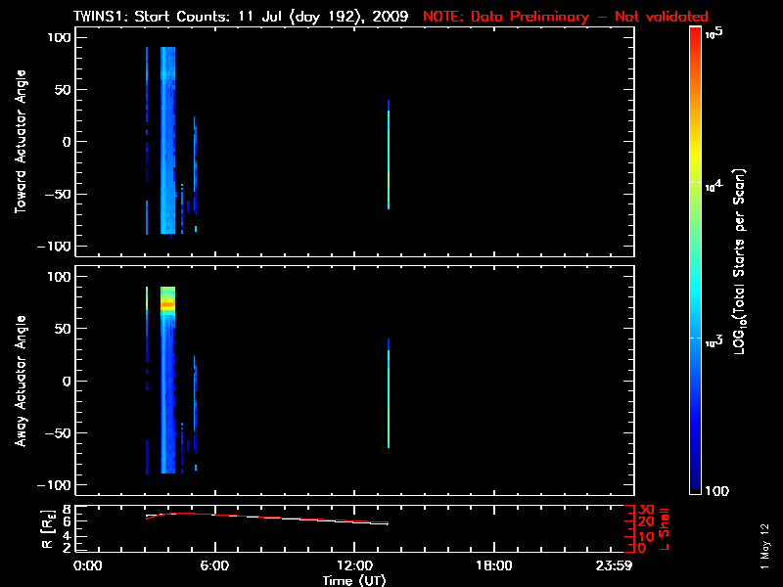Select the wide blue band in the Toward panel
The image size is (783, 587).
pos(167,147)
